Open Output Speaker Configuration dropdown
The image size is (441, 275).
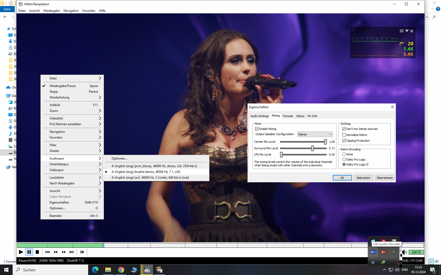tap(315, 134)
